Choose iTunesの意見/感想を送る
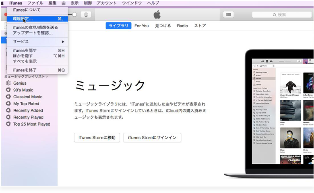The width and height of the screenshot is (314, 193). (x=37, y=27)
